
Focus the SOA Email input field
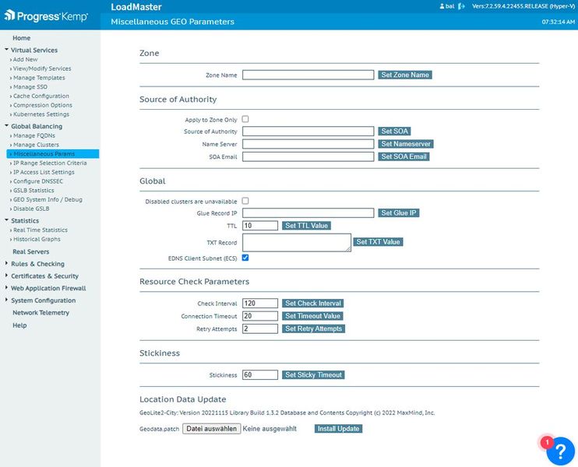click(308, 156)
